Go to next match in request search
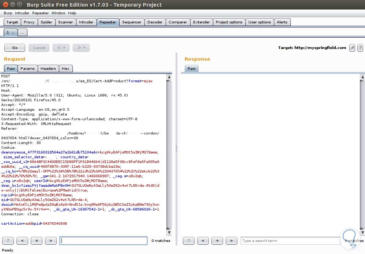Viewport: 365px width, 254px height. point(50,240)
